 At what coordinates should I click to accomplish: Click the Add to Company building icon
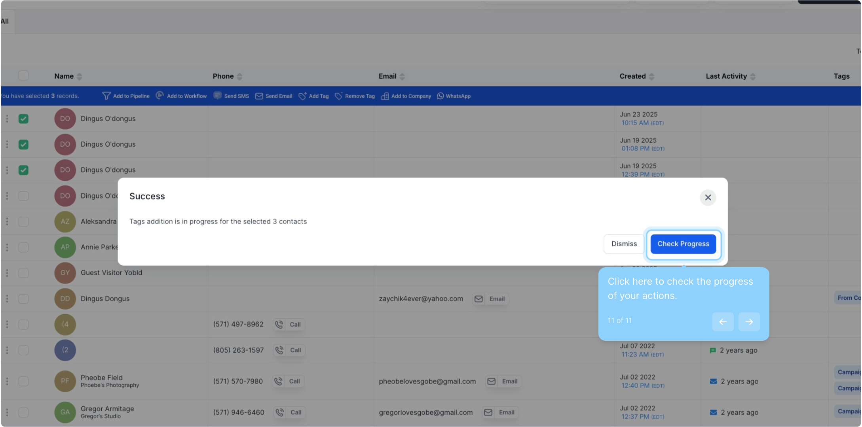coord(385,96)
